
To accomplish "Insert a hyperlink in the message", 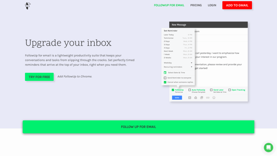I will [x=207, y=97].
